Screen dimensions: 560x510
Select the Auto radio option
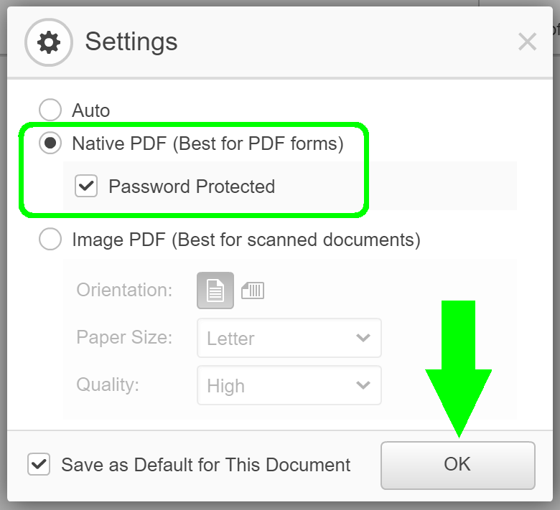pos(50,110)
